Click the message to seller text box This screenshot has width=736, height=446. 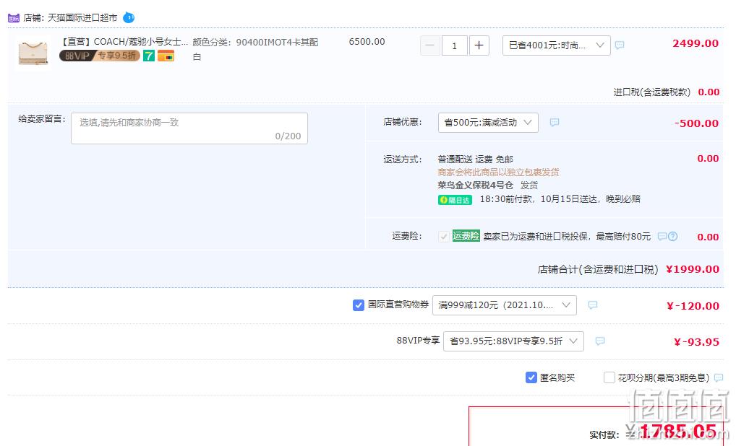189,128
